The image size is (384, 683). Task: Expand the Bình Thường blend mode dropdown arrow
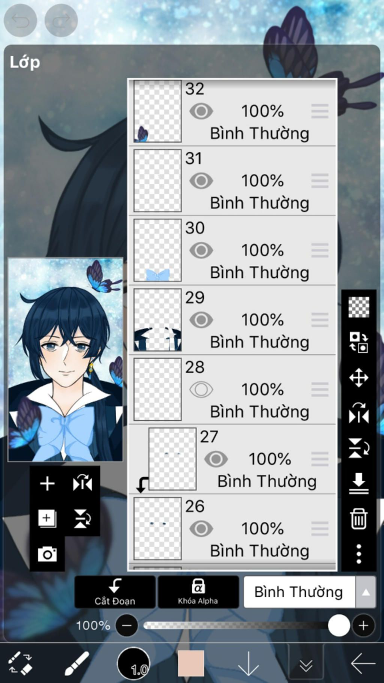pos(366,592)
